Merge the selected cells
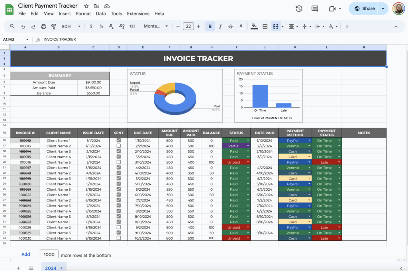The width and height of the screenshot is (408, 271). pos(276,26)
